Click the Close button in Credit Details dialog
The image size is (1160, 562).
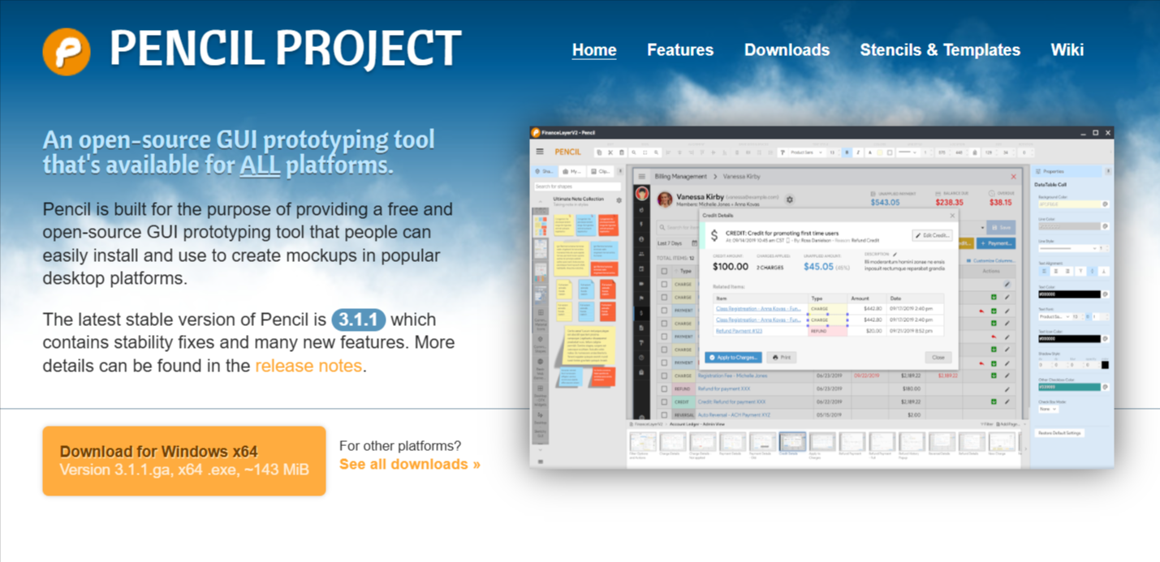[938, 358]
